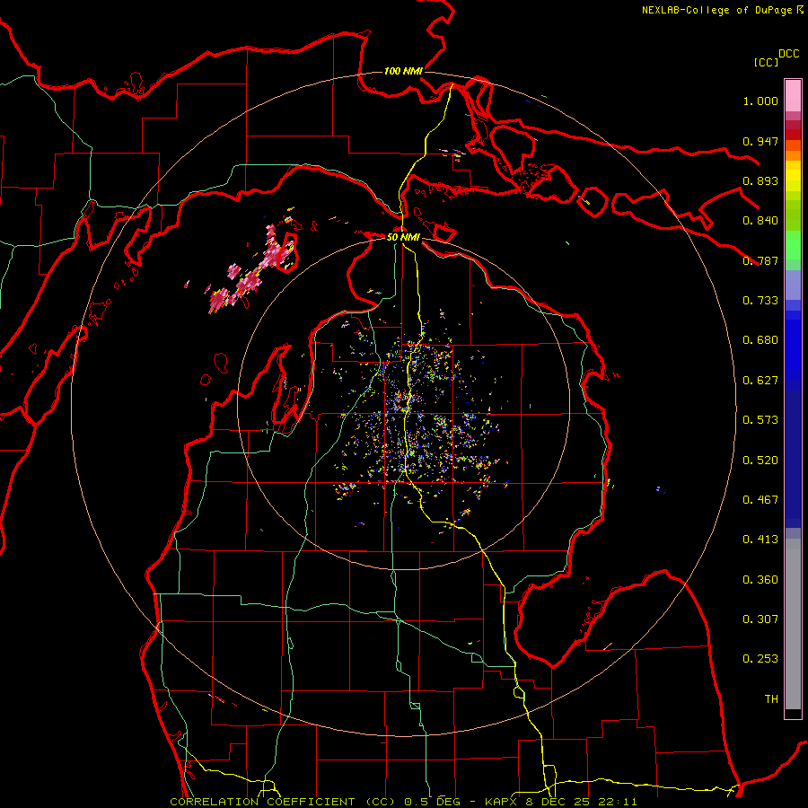This screenshot has height=808, width=808.
Task: Click the 0.573 scale label
Action: pos(760,420)
